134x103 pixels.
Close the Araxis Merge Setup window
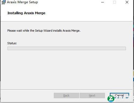[127, 2]
